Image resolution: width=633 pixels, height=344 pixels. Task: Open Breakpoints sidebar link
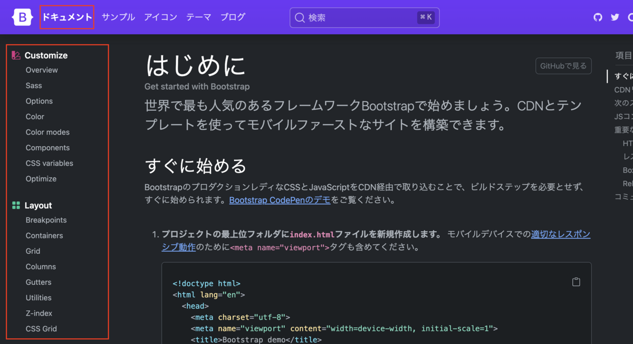tap(46, 220)
